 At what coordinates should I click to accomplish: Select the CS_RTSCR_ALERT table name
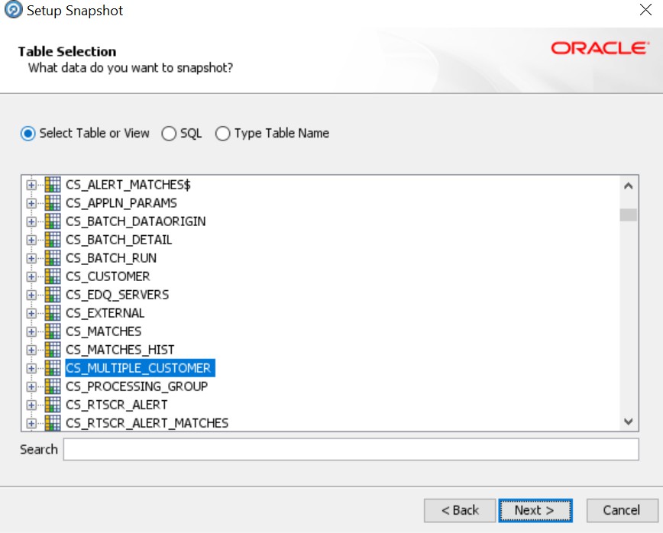tap(117, 405)
